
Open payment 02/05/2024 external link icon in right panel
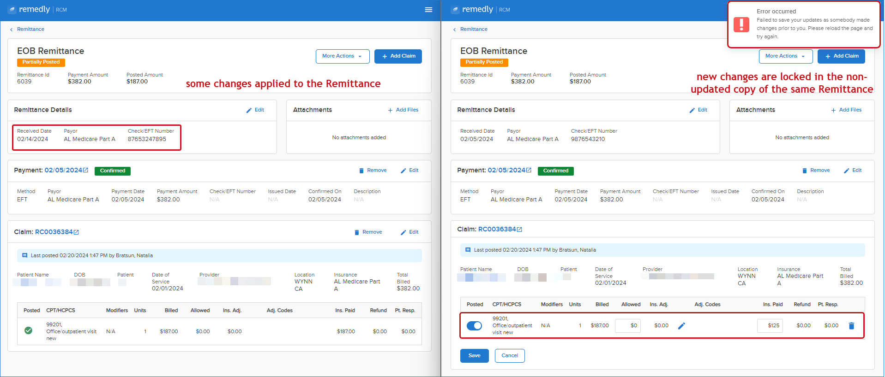(x=529, y=170)
